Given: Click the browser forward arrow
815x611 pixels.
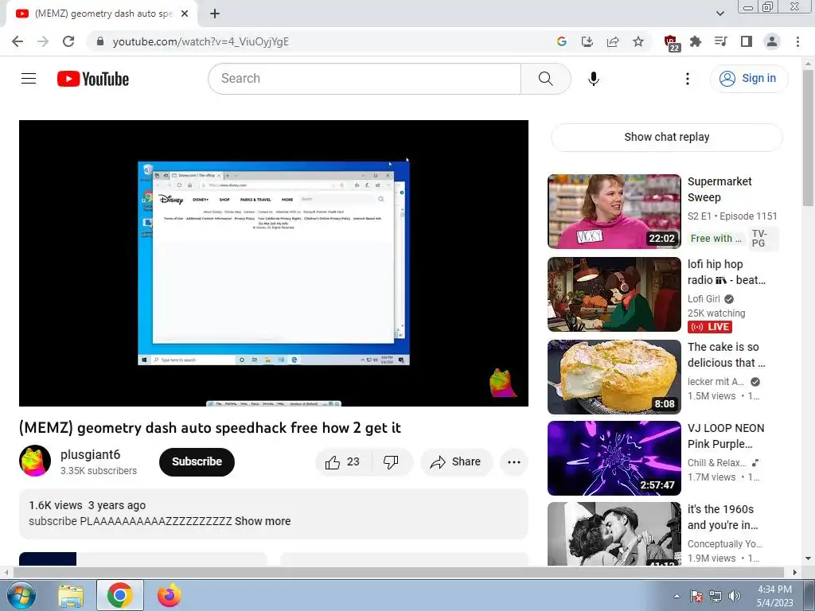Looking at the screenshot, I should coord(43,41).
